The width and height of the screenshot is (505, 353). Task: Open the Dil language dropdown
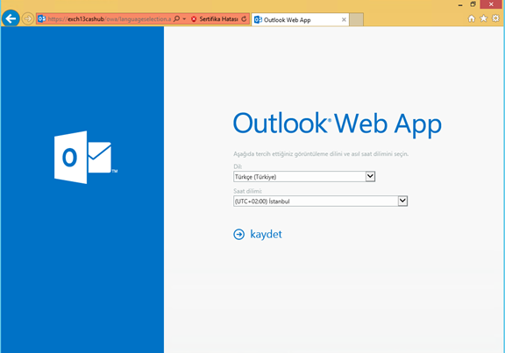click(304, 176)
